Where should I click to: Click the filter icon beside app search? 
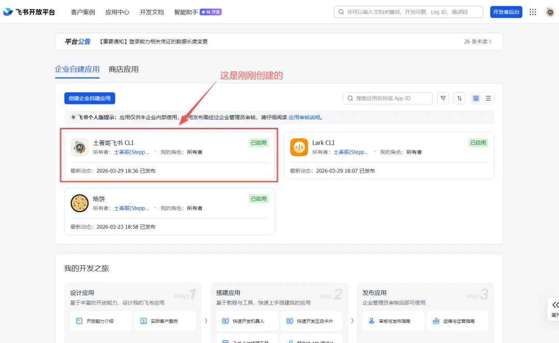[x=443, y=98]
